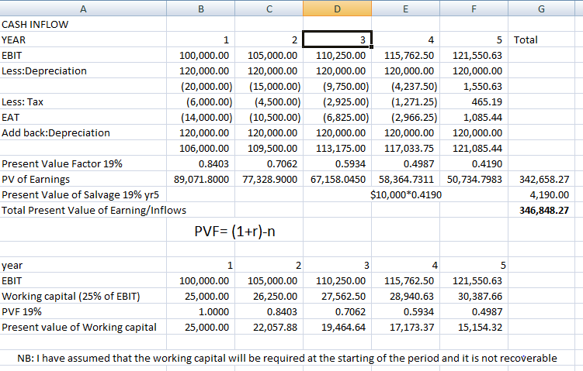Select the 342,658.27 PV of Earnings total
This screenshot has height=371, width=583.
pos(543,179)
